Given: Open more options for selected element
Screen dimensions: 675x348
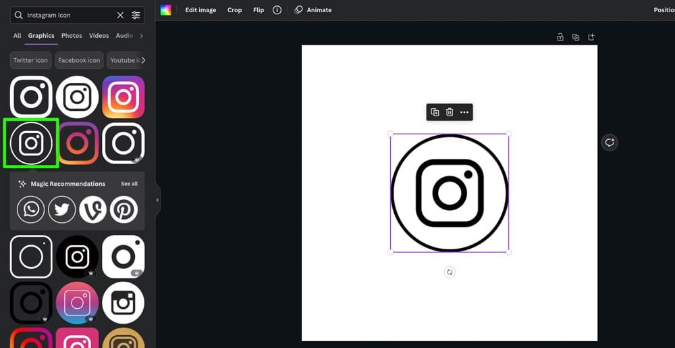Looking at the screenshot, I should 464,112.
